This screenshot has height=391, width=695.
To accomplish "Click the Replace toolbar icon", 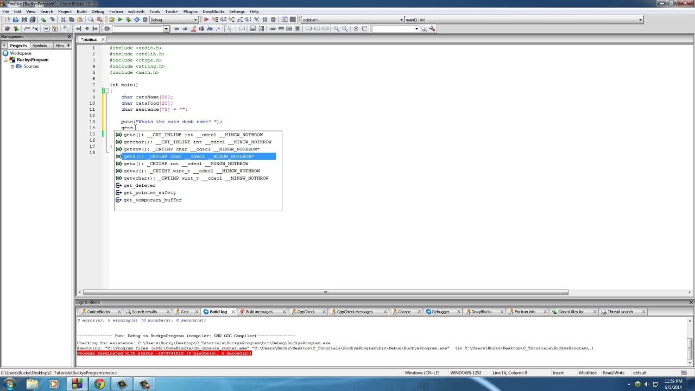I will [99, 20].
